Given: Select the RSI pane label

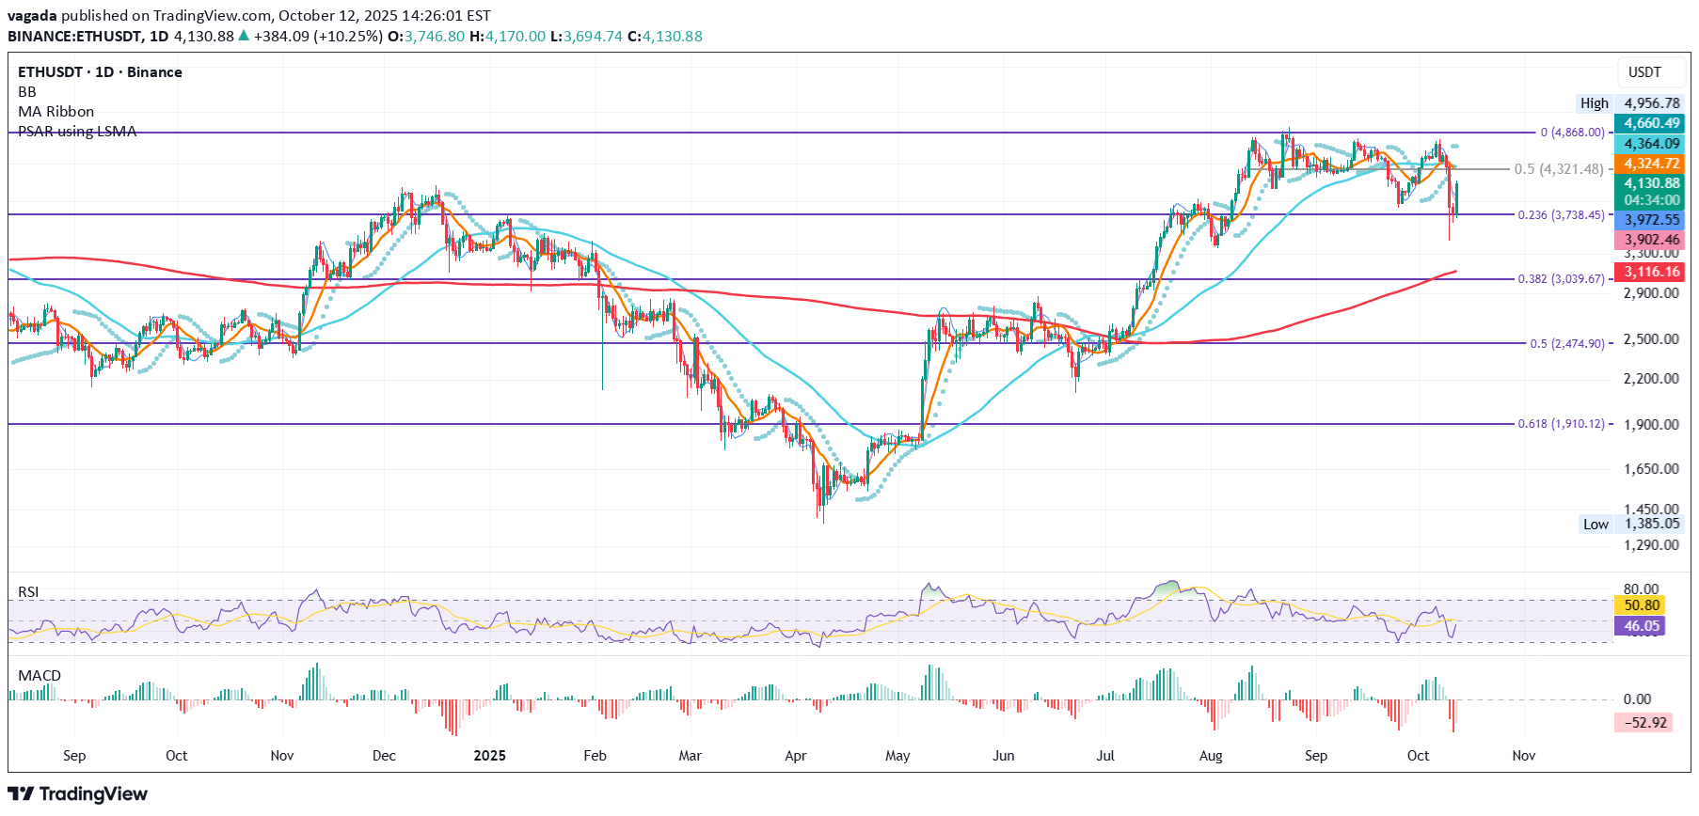Looking at the screenshot, I should [29, 592].
